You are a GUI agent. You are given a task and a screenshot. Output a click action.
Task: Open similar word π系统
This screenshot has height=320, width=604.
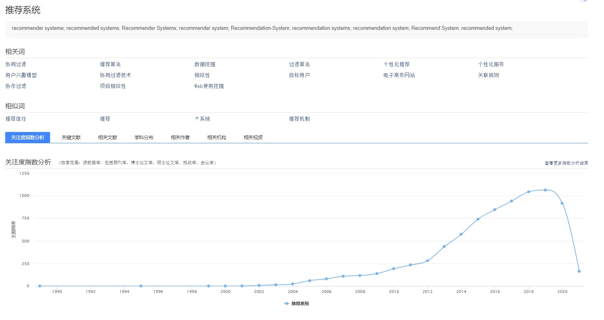(202, 119)
